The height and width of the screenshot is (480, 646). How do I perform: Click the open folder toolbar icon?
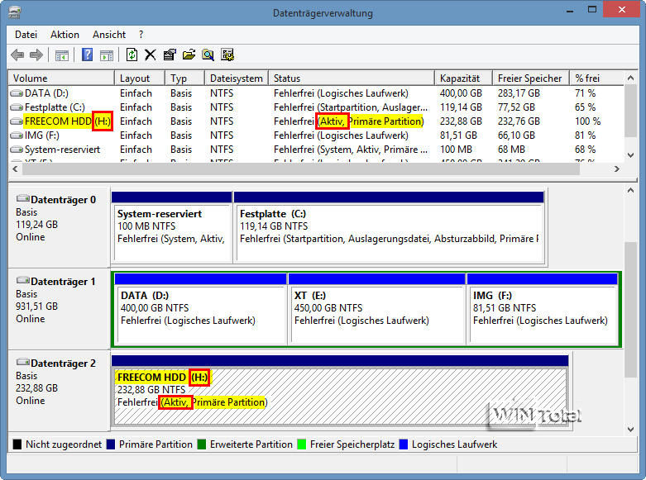[189, 55]
